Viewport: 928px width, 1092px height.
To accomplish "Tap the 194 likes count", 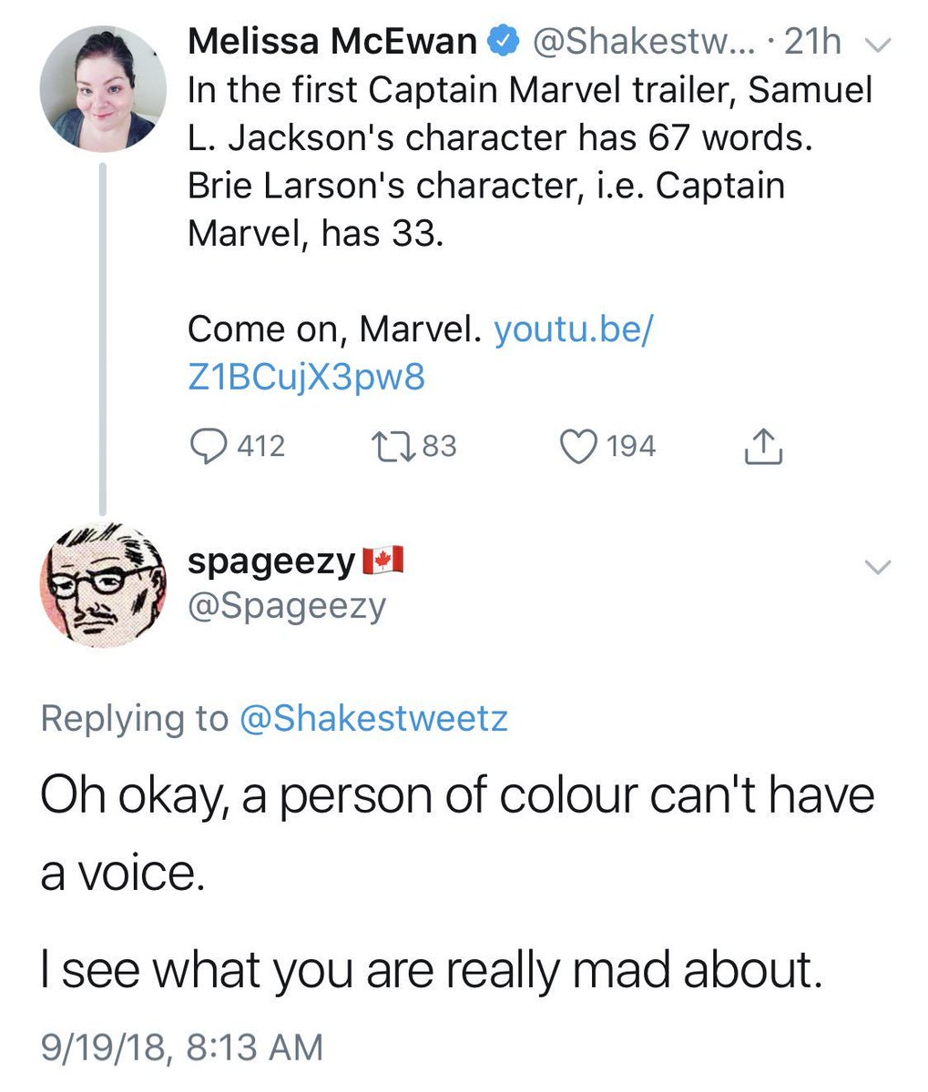I will (x=631, y=446).
